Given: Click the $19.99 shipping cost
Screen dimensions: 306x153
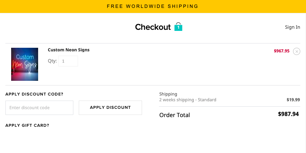Looking at the screenshot, I should [x=293, y=100].
